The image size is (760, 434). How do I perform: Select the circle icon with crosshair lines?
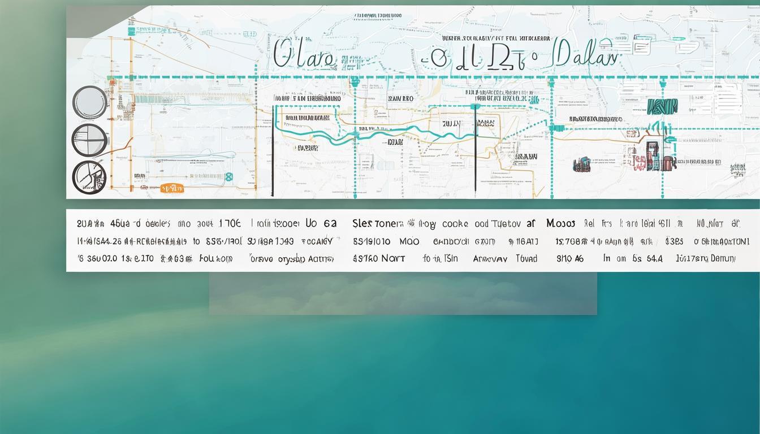[x=89, y=140]
